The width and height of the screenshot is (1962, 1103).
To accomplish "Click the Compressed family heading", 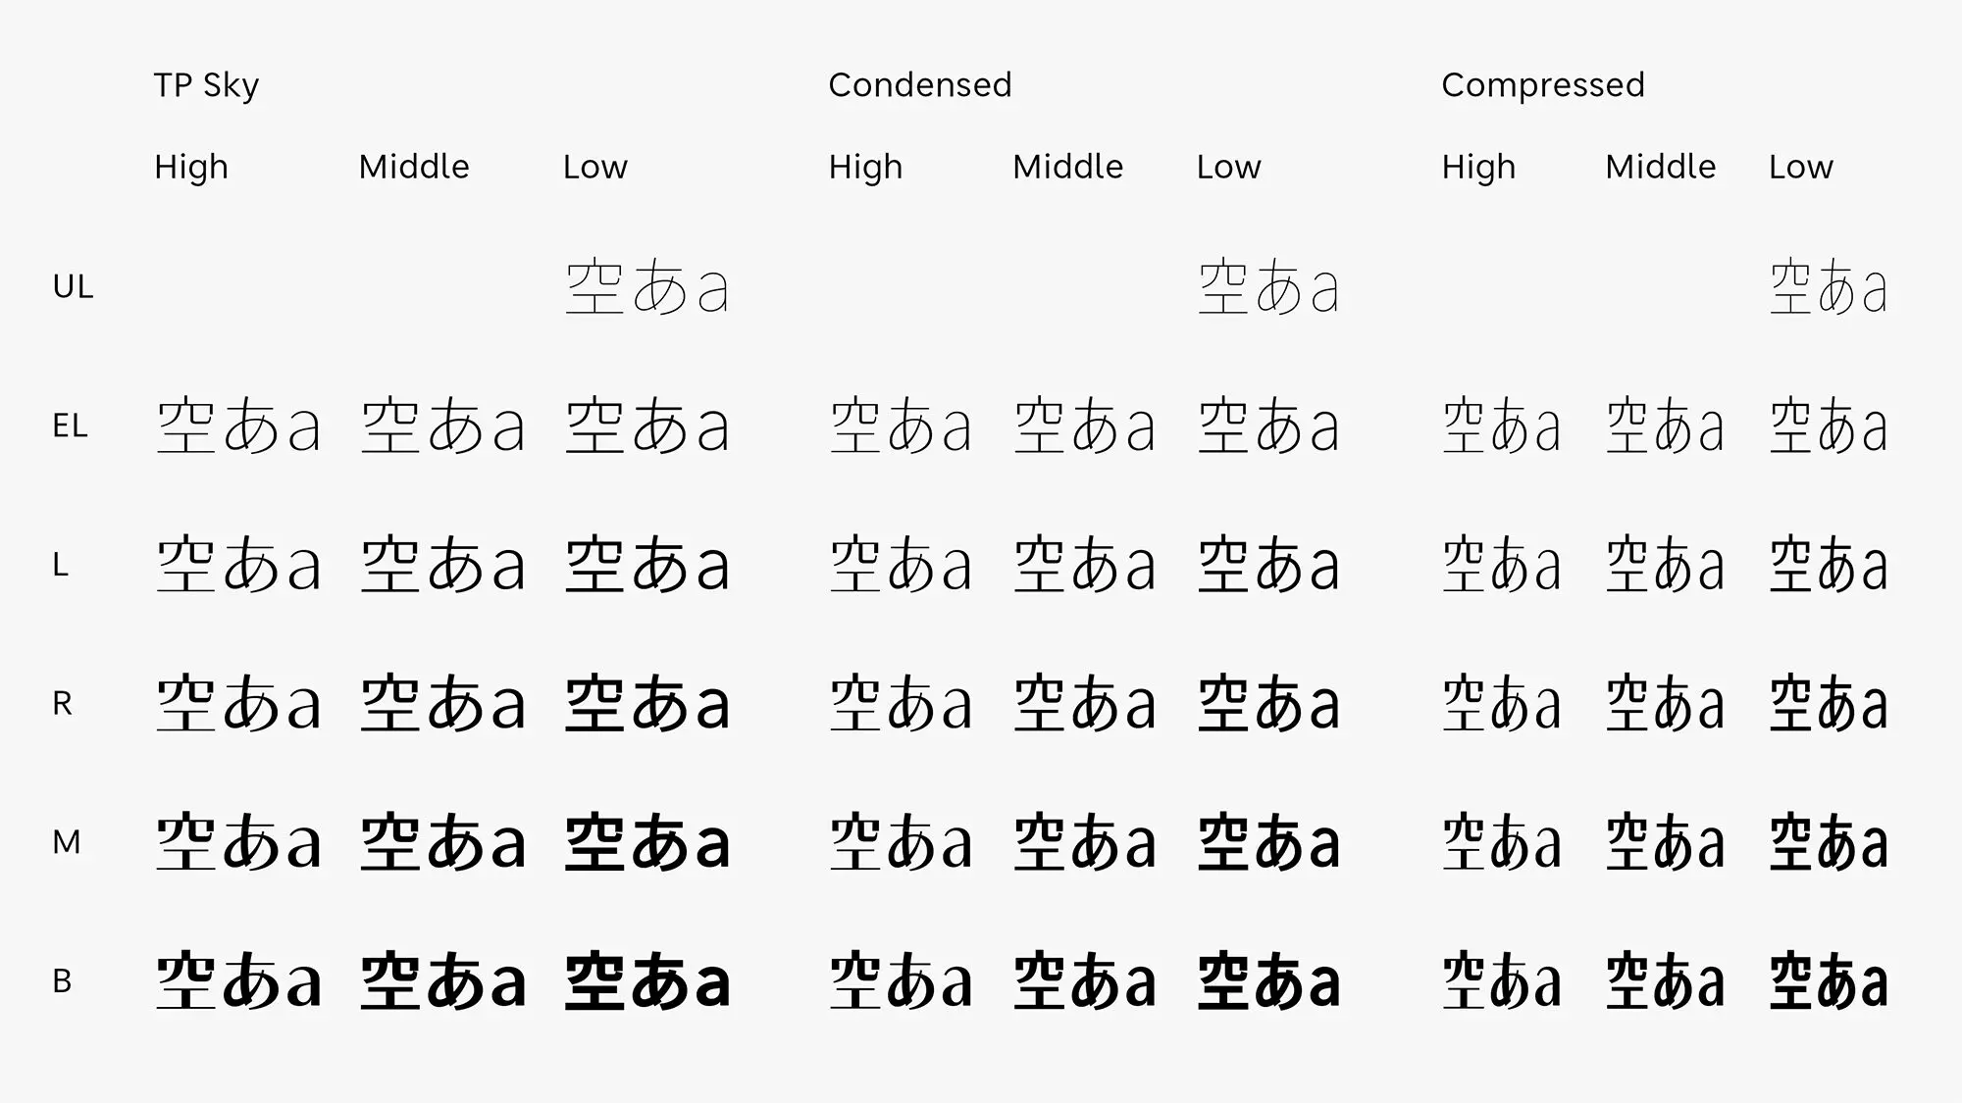I will coord(1543,86).
